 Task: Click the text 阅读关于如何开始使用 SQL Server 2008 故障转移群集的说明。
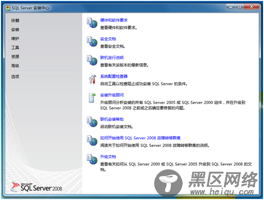click(x=155, y=145)
